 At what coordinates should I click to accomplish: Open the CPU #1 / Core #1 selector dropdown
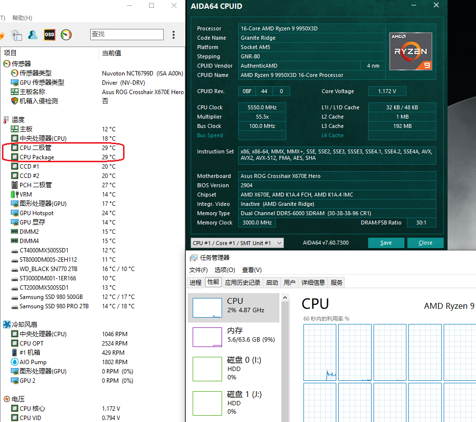click(x=237, y=243)
